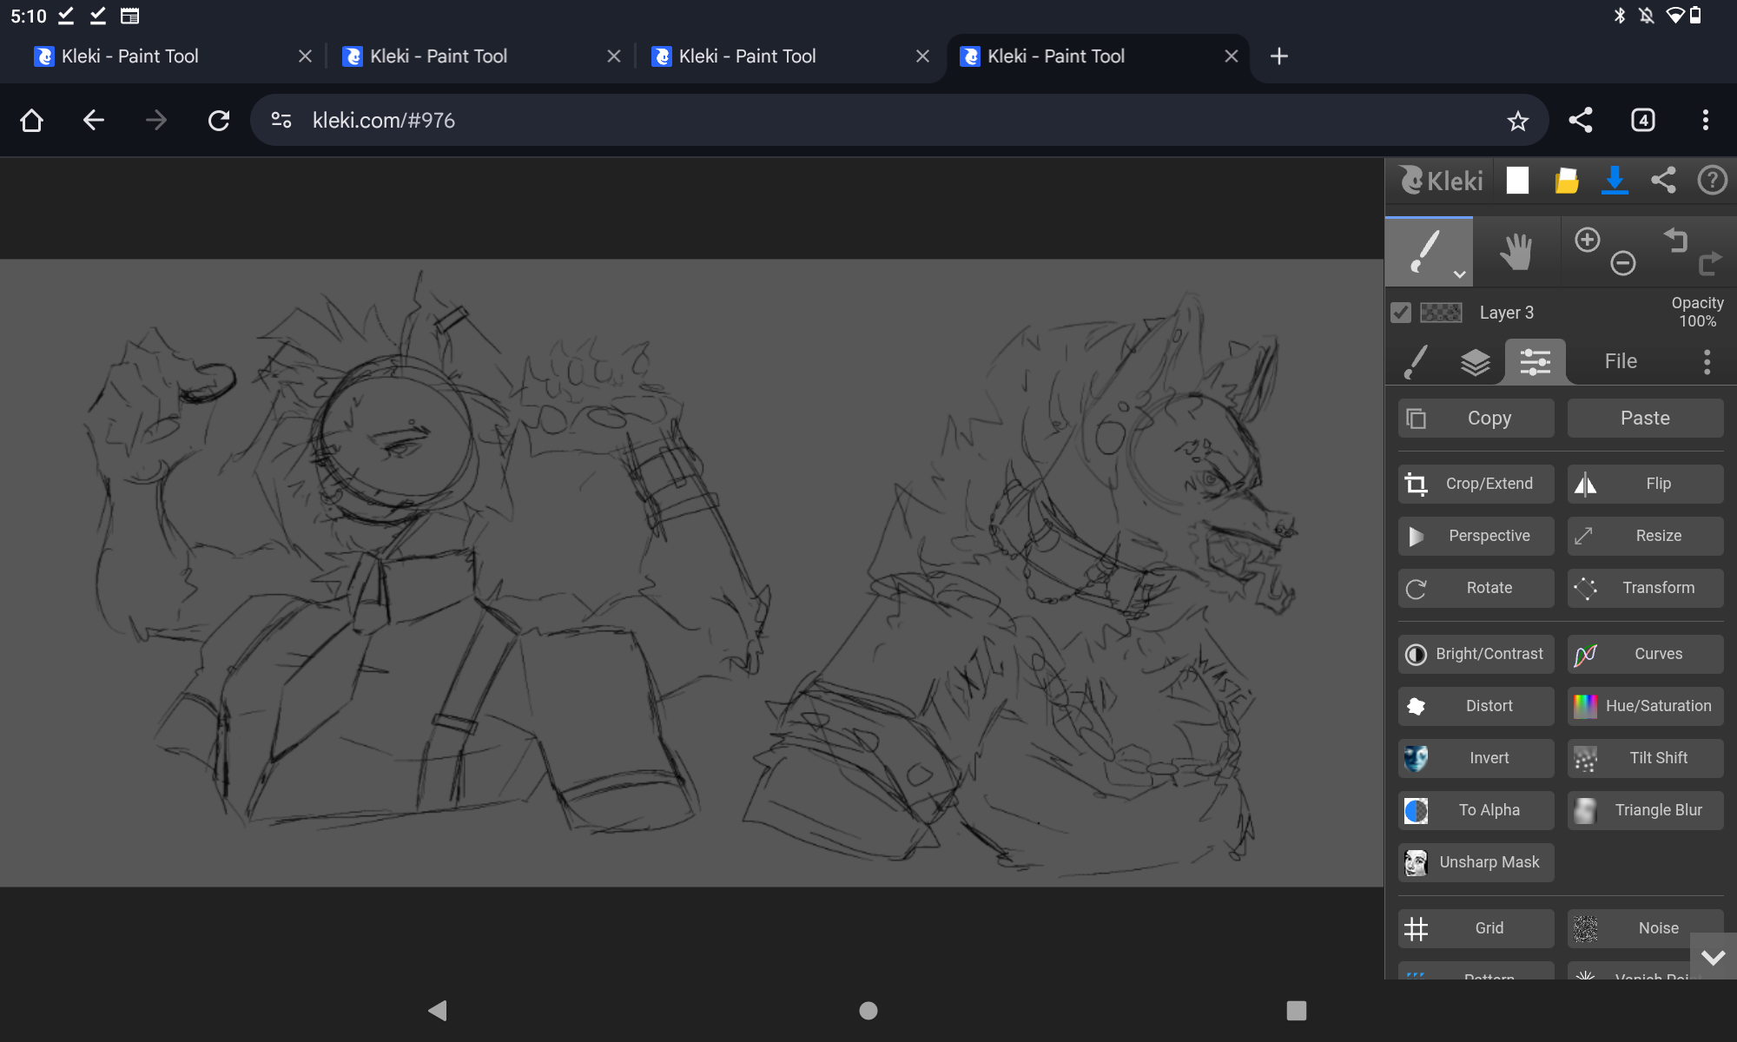Redo the last action

point(1709,263)
